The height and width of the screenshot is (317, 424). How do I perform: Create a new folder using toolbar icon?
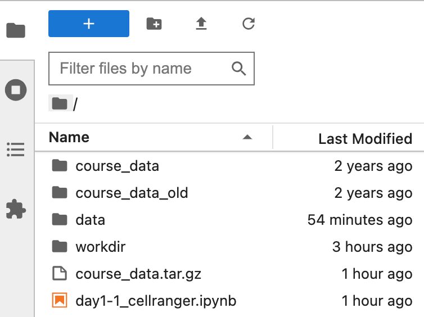point(154,24)
